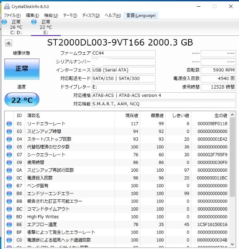Minimize the CrystalDiskInfo window
239x249 pixels.
pos(198,7)
